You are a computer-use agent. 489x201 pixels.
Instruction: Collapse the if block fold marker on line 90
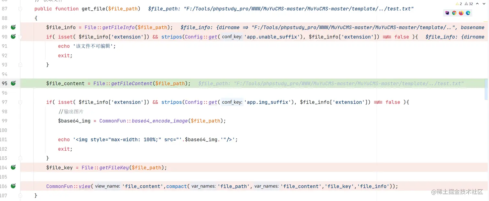point(20,37)
